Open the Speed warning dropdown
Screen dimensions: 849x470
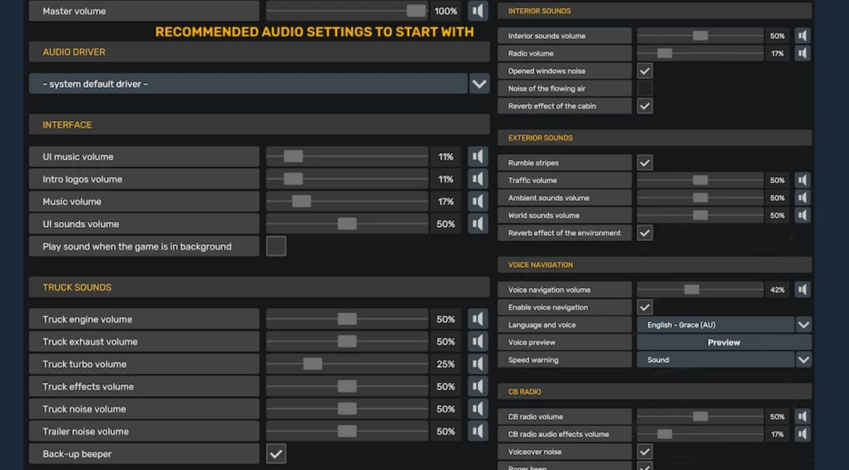coord(804,360)
